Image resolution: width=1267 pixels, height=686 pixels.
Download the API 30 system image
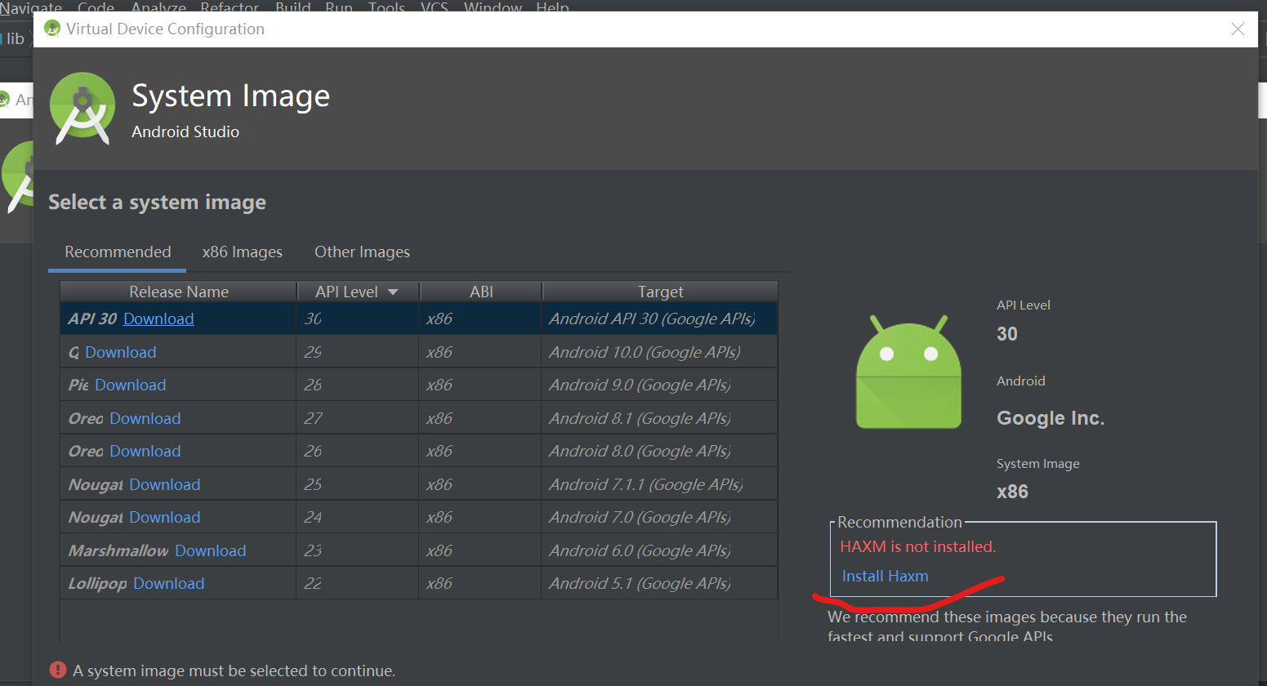pyautogui.click(x=158, y=318)
